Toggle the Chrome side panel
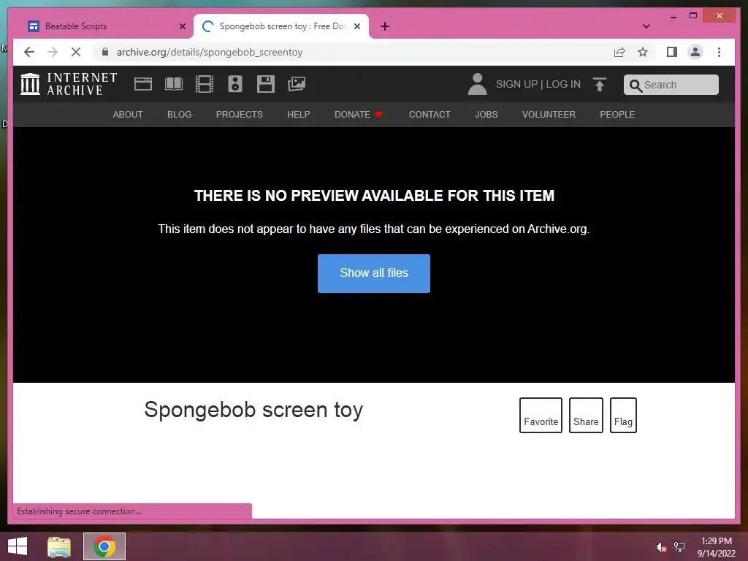This screenshot has height=561, width=748. coord(672,52)
